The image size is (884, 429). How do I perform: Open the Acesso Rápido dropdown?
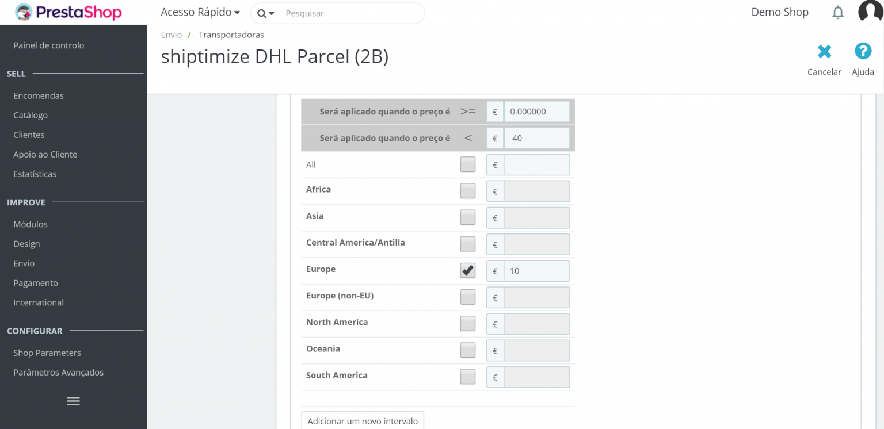pyautogui.click(x=200, y=12)
